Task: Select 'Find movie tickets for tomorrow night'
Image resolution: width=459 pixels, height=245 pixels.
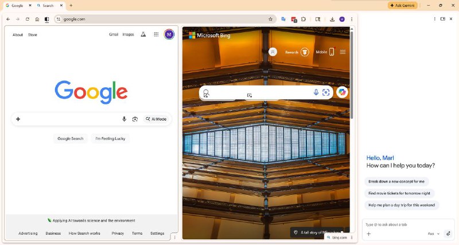Action: (399, 193)
